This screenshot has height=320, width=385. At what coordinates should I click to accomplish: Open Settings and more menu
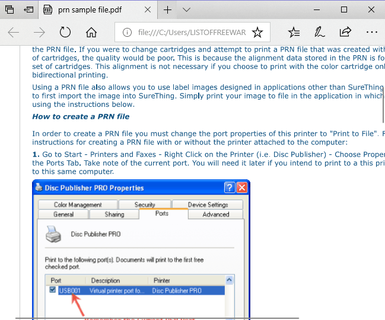pyautogui.click(x=372, y=32)
